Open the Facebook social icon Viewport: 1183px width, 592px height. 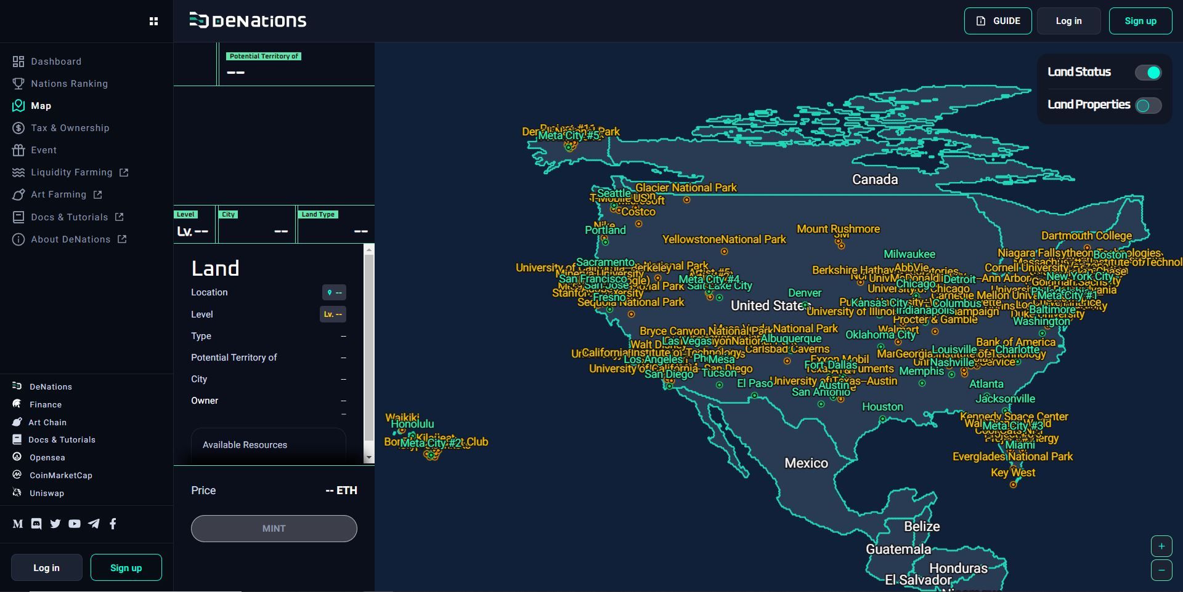(x=113, y=524)
